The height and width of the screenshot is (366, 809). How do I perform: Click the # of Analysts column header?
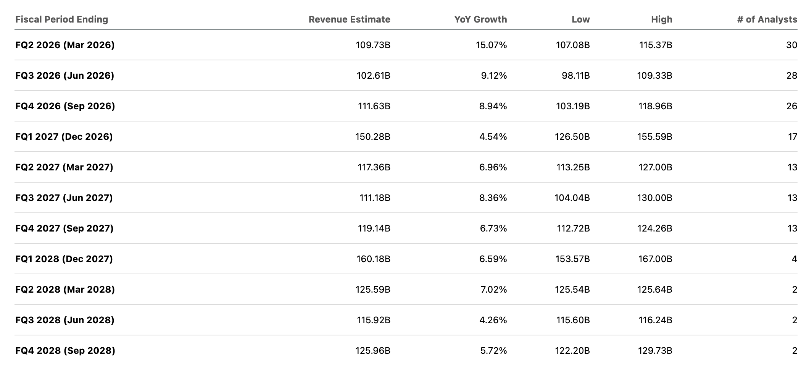767,19
